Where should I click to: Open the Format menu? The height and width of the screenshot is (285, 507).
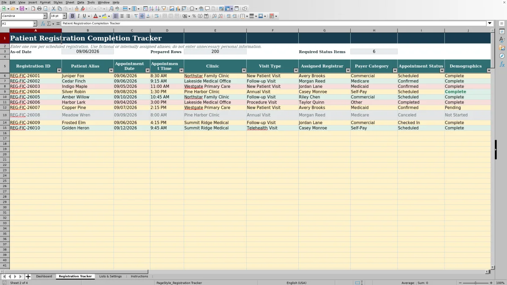pyautogui.click(x=45, y=3)
